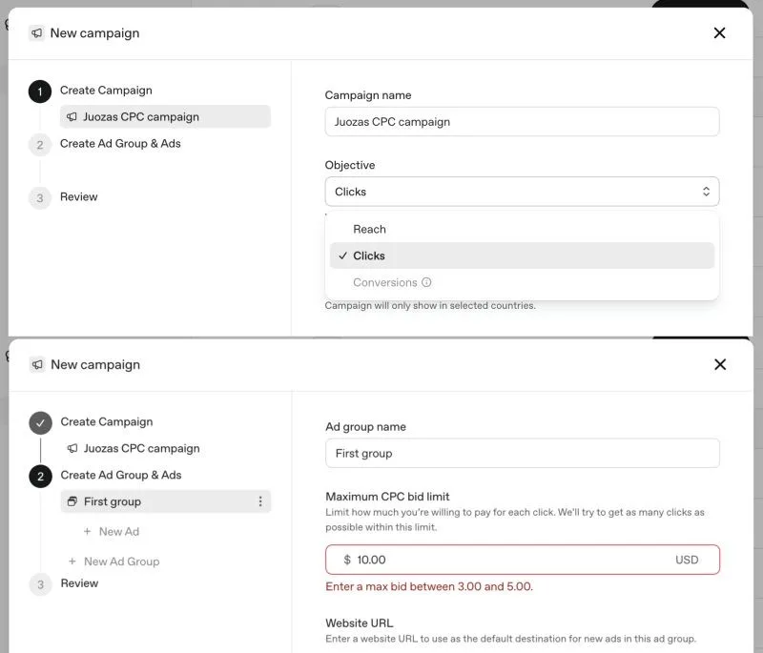The width and height of the screenshot is (763, 653).
Task: Click the 'Campaign will only show in selected countries.' note
Action: 430,305
